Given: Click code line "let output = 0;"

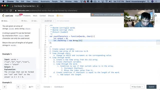Looking at the screenshot, I should [61, 38].
